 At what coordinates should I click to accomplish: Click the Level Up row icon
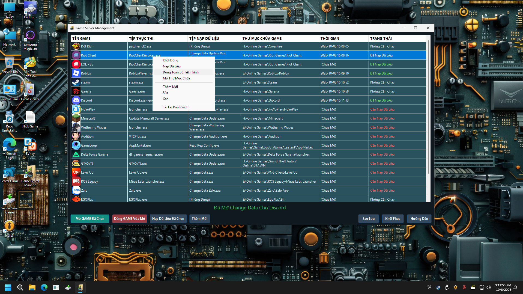(x=76, y=173)
